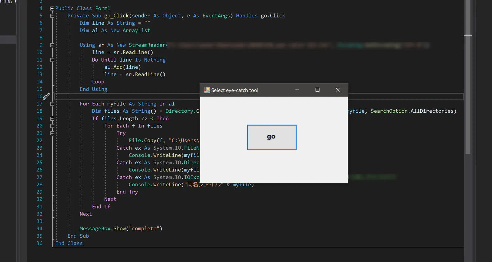Collapse the For Each myfile As String block
The image size is (492, 262).
(x=52, y=104)
